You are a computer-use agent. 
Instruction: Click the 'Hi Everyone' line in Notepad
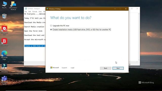[35, 14]
